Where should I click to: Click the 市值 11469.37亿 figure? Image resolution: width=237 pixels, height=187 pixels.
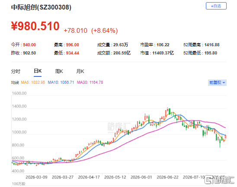(163, 53)
